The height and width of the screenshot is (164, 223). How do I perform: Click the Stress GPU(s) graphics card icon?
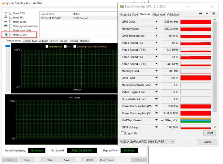[6, 35]
